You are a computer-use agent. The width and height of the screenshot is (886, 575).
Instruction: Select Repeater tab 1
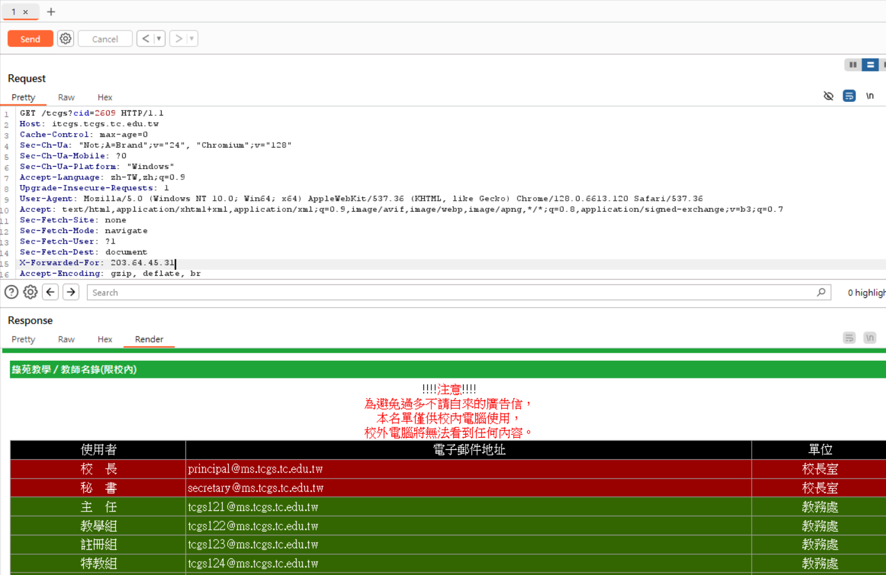pyautogui.click(x=13, y=12)
